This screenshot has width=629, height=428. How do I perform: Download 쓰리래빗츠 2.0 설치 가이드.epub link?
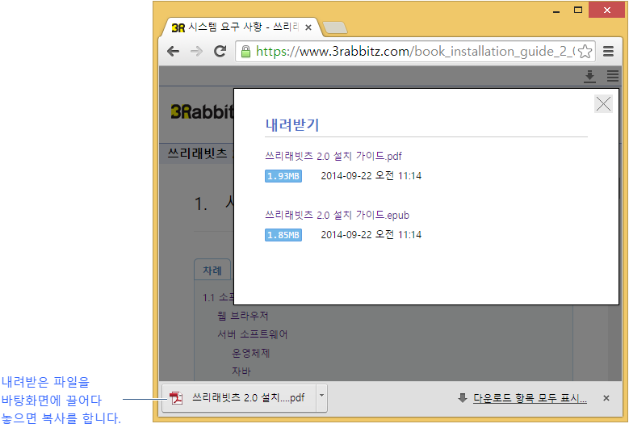pyautogui.click(x=337, y=215)
